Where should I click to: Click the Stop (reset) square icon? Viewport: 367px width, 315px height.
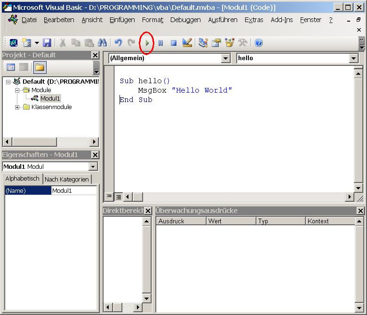(174, 43)
